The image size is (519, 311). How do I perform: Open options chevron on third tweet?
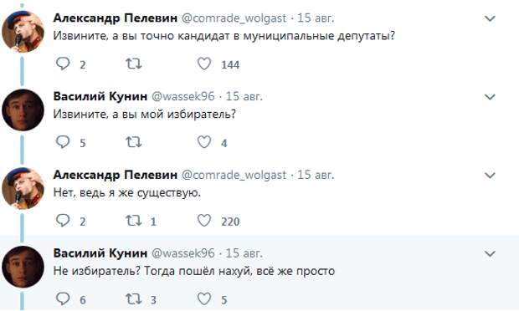click(490, 176)
